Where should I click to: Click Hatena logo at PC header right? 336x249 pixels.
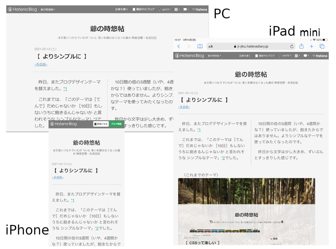pyautogui.click(x=199, y=10)
